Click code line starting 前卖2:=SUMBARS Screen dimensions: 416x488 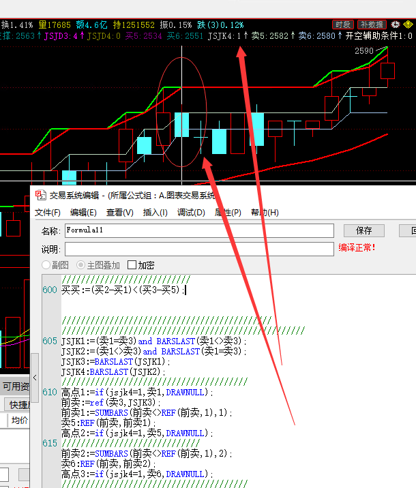(147, 453)
